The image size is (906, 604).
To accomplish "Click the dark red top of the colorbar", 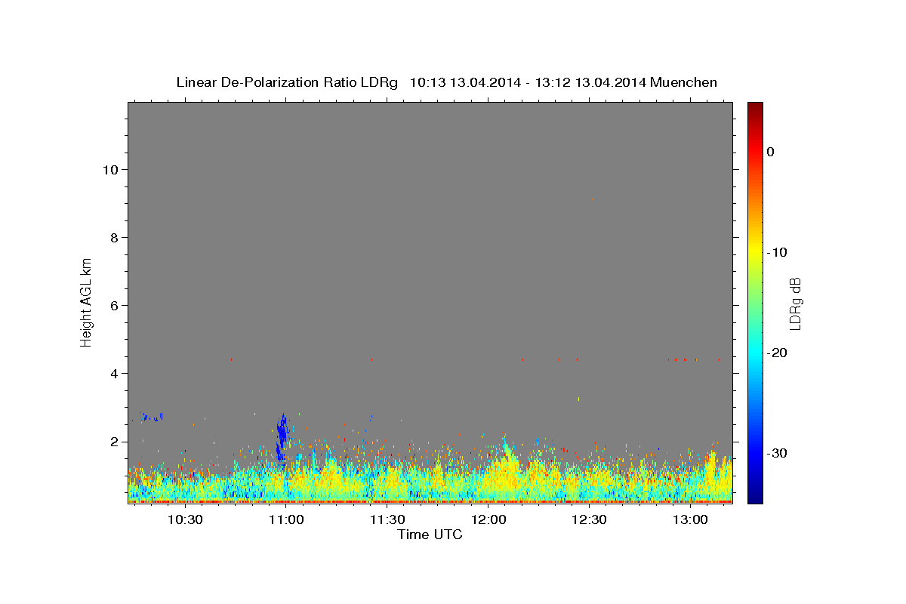I will point(755,109).
